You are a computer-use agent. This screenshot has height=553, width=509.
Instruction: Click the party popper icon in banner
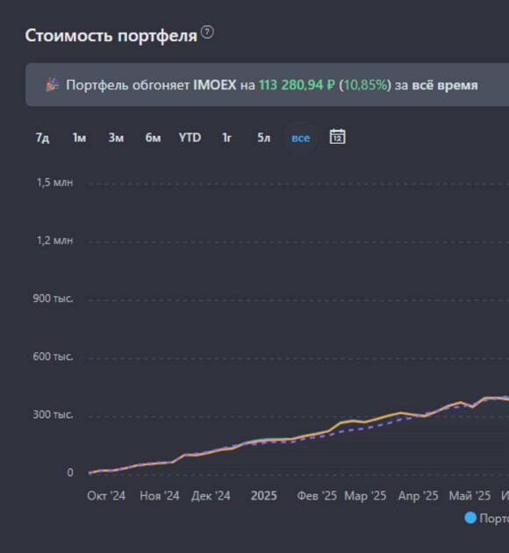53,85
